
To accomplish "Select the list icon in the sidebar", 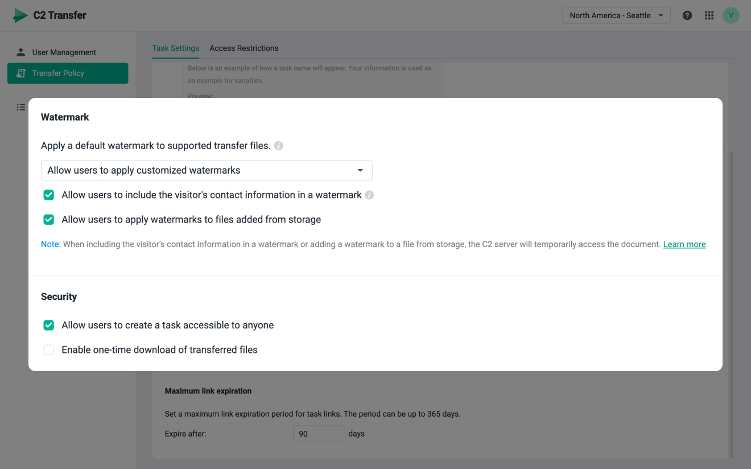I will pos(20,107).
